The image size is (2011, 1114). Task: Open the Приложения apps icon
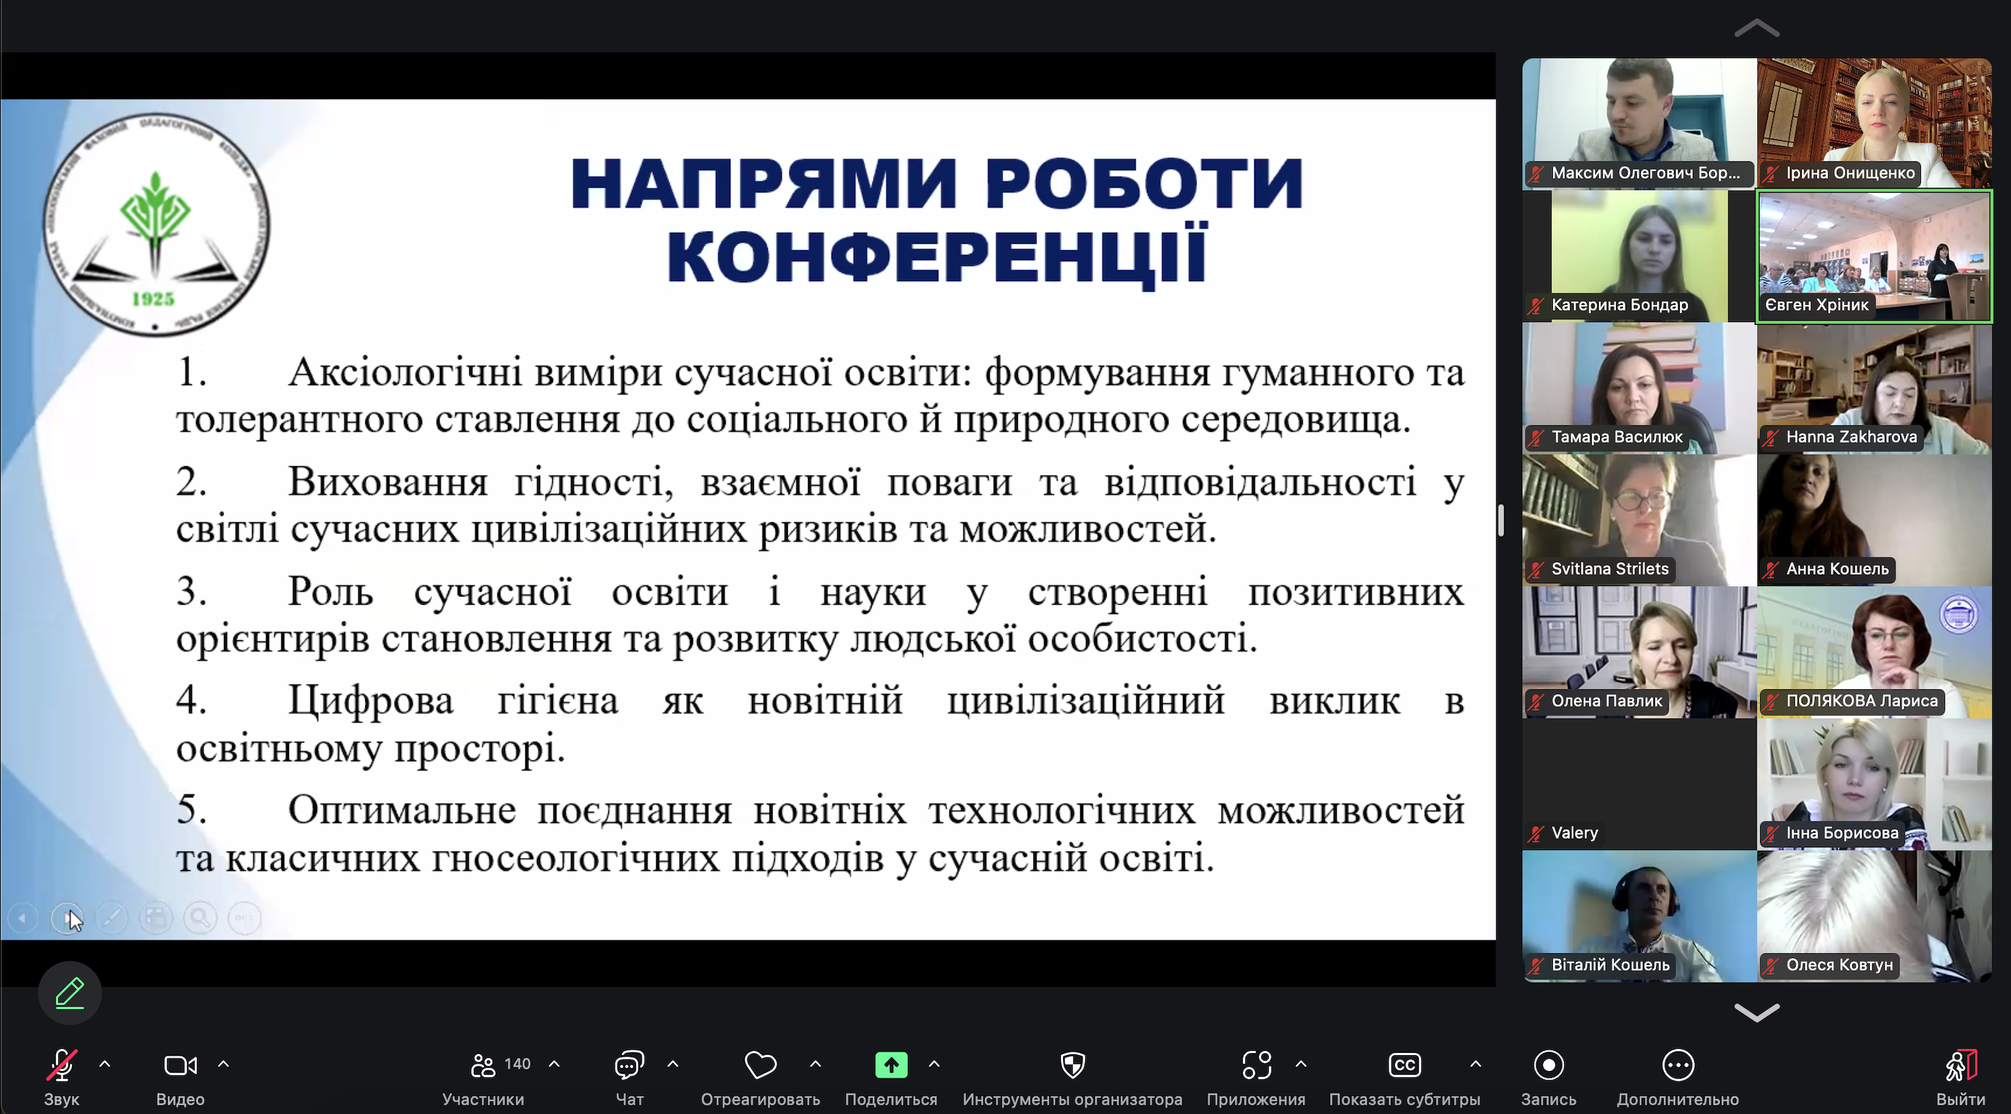click(1256, 1065)
